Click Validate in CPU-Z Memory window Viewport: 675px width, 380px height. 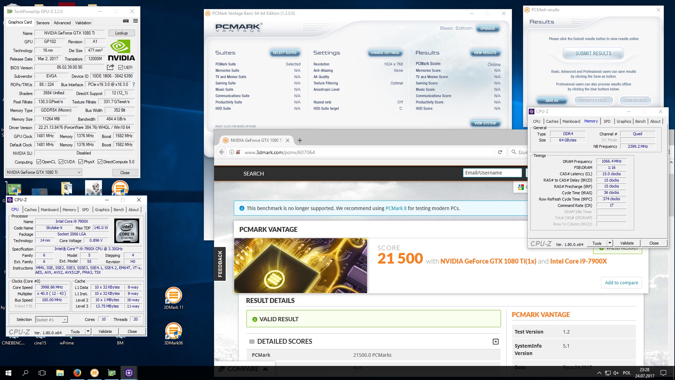coord(627,243)
